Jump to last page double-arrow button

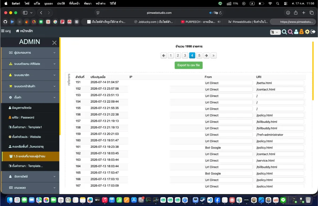213,55
